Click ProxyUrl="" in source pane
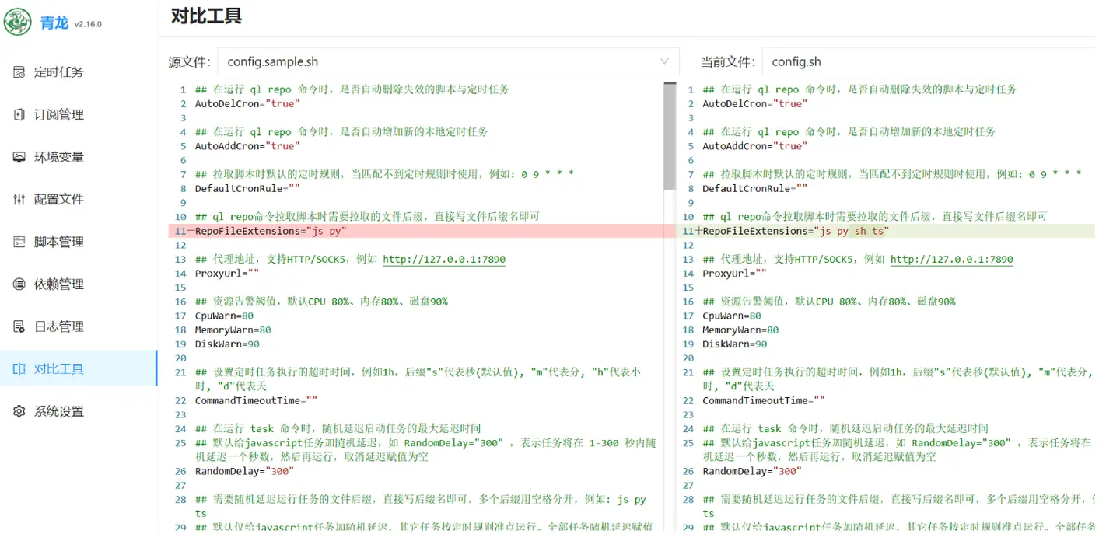Image resolution: width=1120 pixels, height=548 pixels. click(x=227, y=274)
